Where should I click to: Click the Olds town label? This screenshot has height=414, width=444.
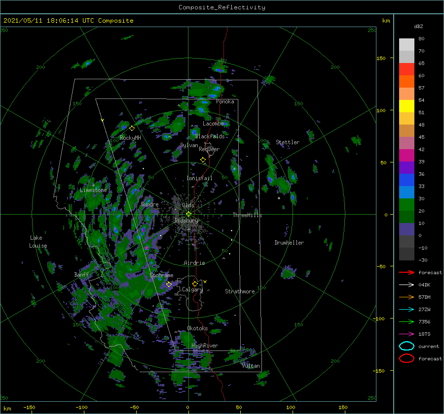[188, 205]
